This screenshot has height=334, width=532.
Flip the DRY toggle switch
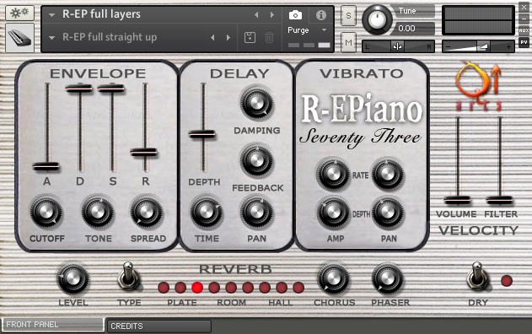click(478, 276)
